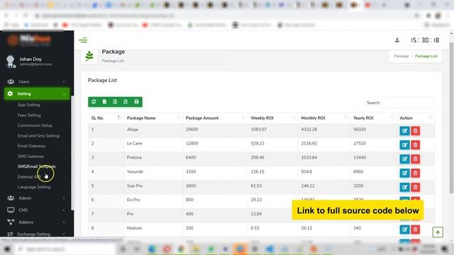Image resolution: width=454 pixels, height=255 pixels.
Task: Click the Package breadcrumb link
Action: tap(402, 56)
